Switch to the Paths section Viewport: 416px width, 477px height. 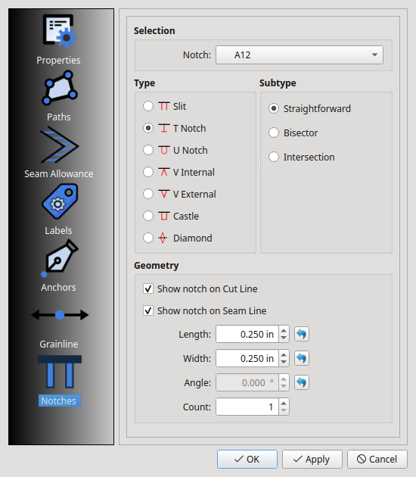60,89
